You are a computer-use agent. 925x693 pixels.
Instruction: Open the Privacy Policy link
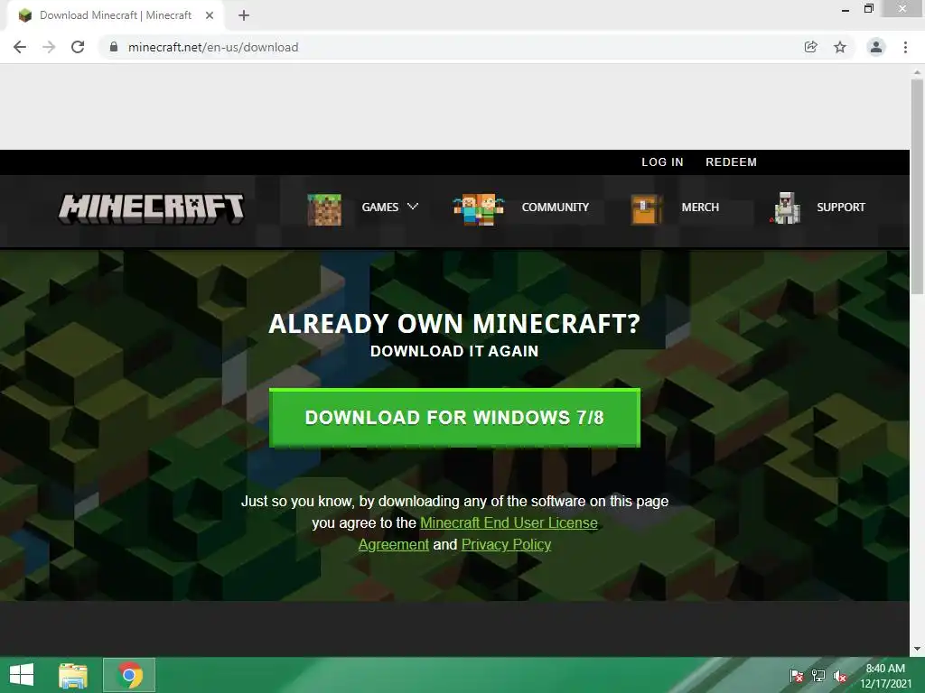tap(506, 544)
